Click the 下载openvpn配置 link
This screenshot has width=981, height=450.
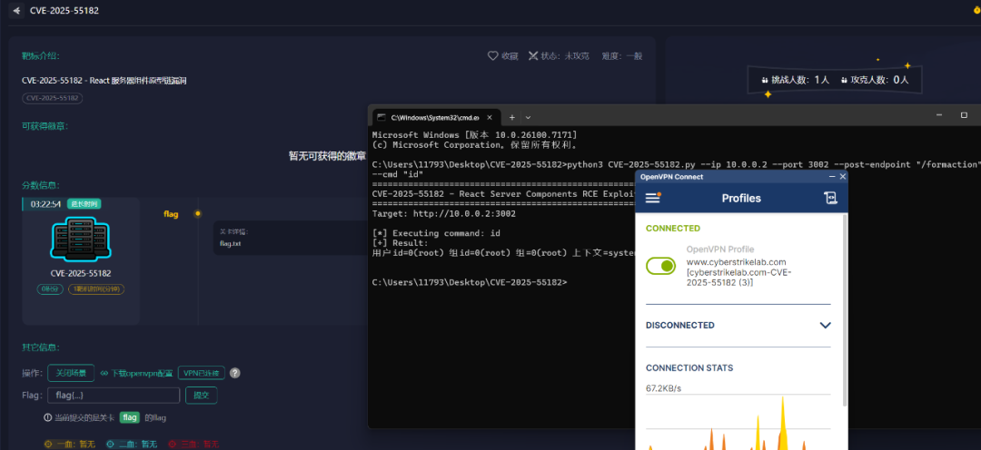pos(142,373)
